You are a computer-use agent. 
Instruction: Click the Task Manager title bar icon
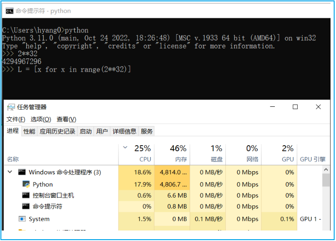11,107
